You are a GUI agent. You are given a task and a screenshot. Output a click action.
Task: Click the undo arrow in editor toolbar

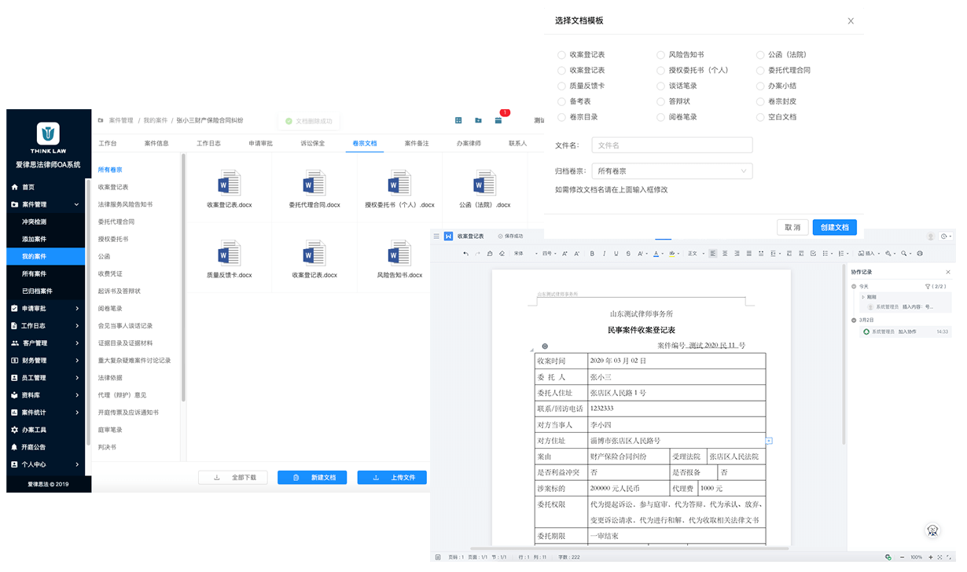(x=466, y=254)
